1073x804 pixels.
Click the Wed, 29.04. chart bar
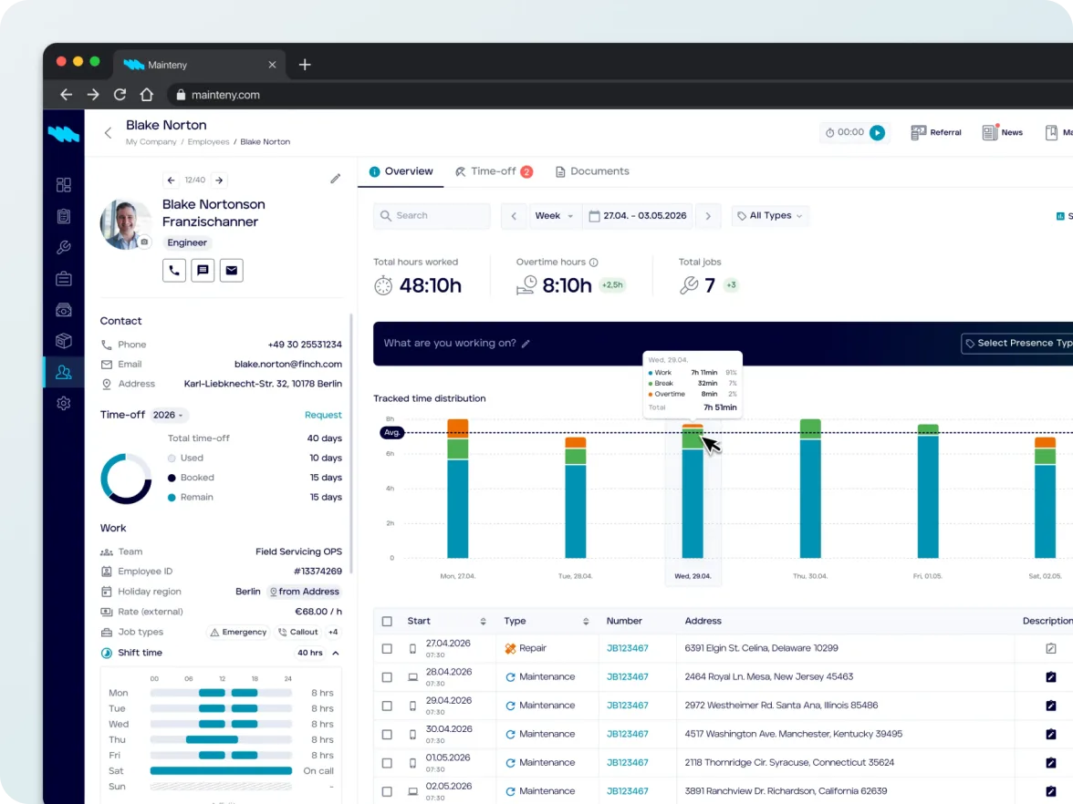tap(693, 490)
